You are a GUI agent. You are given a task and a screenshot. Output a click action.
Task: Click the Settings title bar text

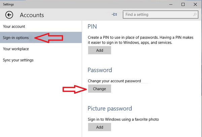click(8, 4)
